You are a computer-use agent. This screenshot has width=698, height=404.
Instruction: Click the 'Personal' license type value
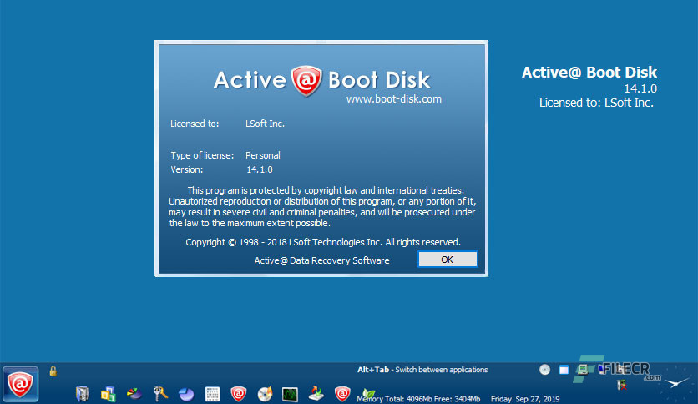click(263, 155)
